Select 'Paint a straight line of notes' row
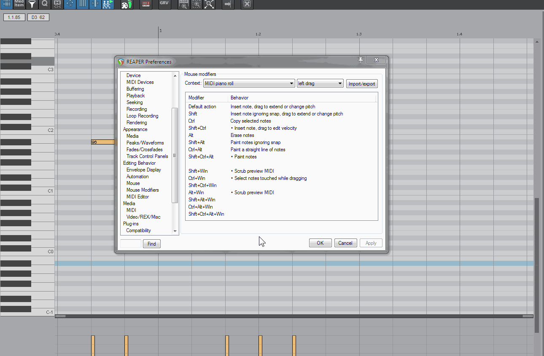544x356 pixels. [x=281, y=150]
